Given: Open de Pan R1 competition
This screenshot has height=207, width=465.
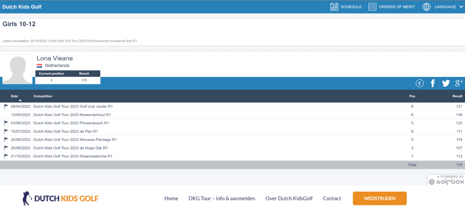Looking at the screenshot, I should click(x=65, y=131).
